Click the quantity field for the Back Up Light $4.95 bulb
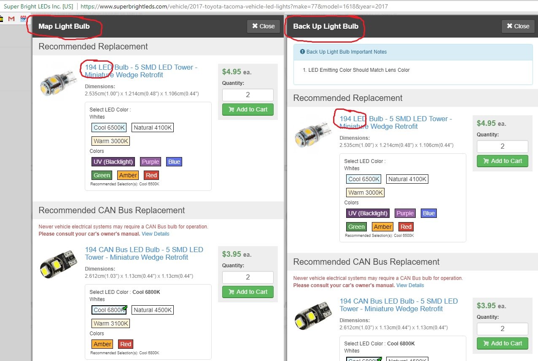This screenshot has width=538, height=361. (503, 146)
